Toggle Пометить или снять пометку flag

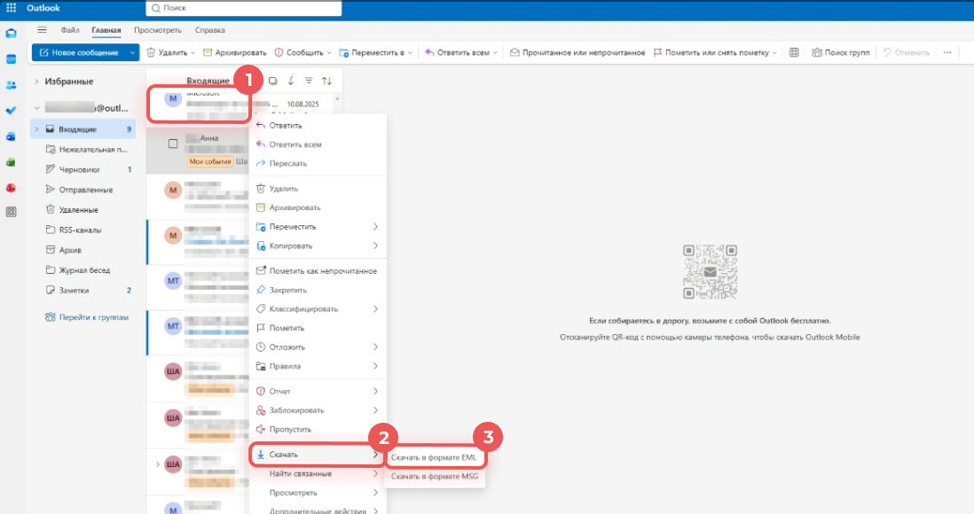(714, 52)
